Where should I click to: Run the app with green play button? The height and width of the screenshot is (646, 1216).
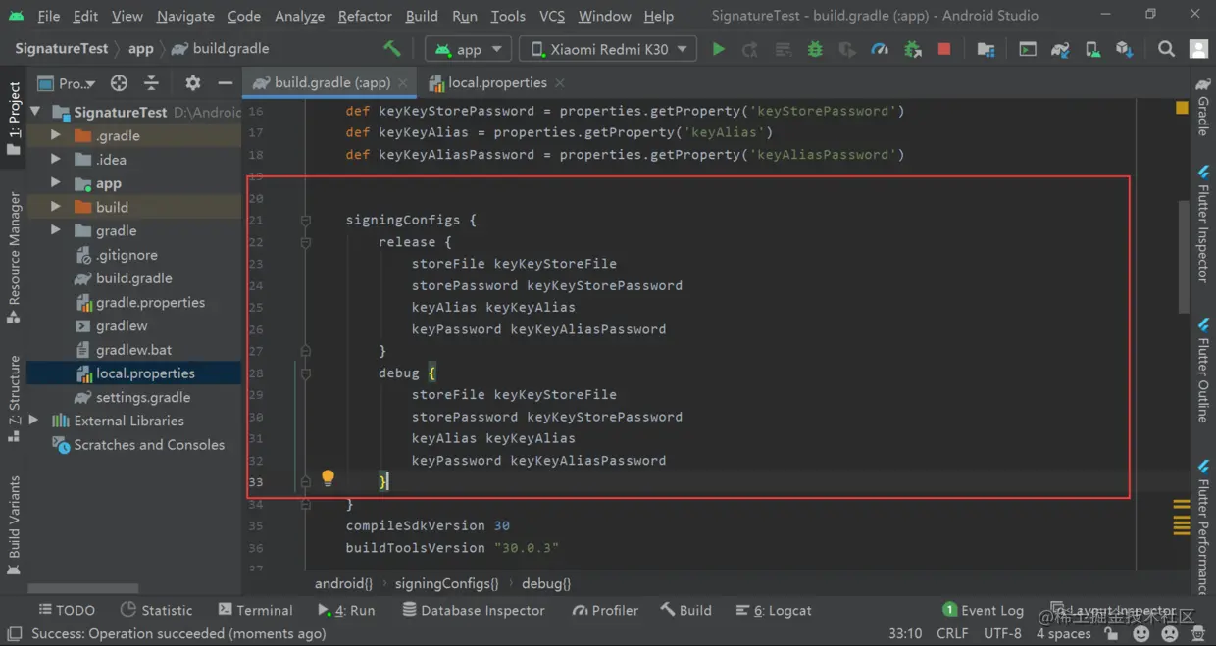719,49
